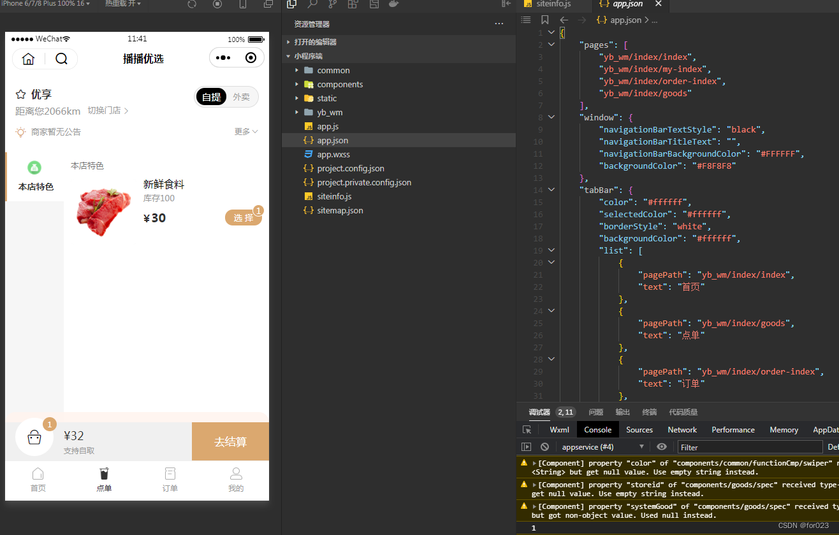Switch to the Network debugger tab

(x=682, y=430)
